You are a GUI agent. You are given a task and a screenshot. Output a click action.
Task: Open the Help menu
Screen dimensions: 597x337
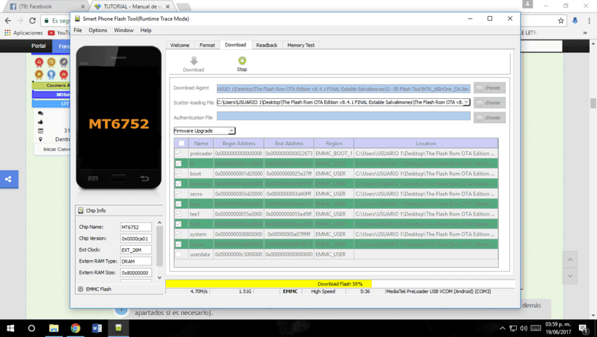click(x=146, y=30)
